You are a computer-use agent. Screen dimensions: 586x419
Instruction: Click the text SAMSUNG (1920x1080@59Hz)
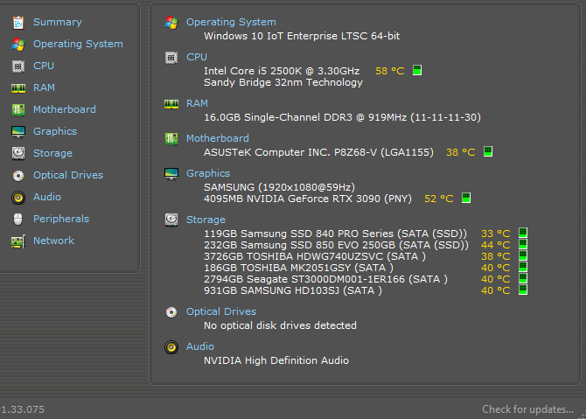pyautogui.click(x=279, y=187)
